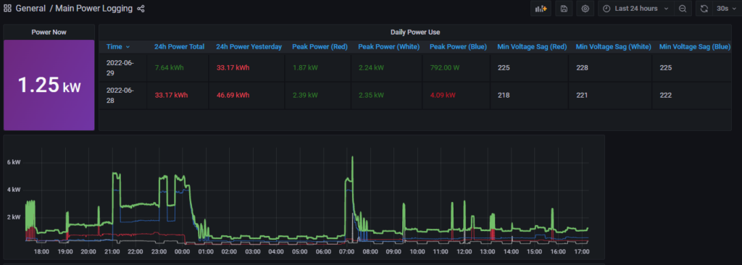The image size is (742, 265).
Task: Open the General folder link
Action: tap(30, 9)
